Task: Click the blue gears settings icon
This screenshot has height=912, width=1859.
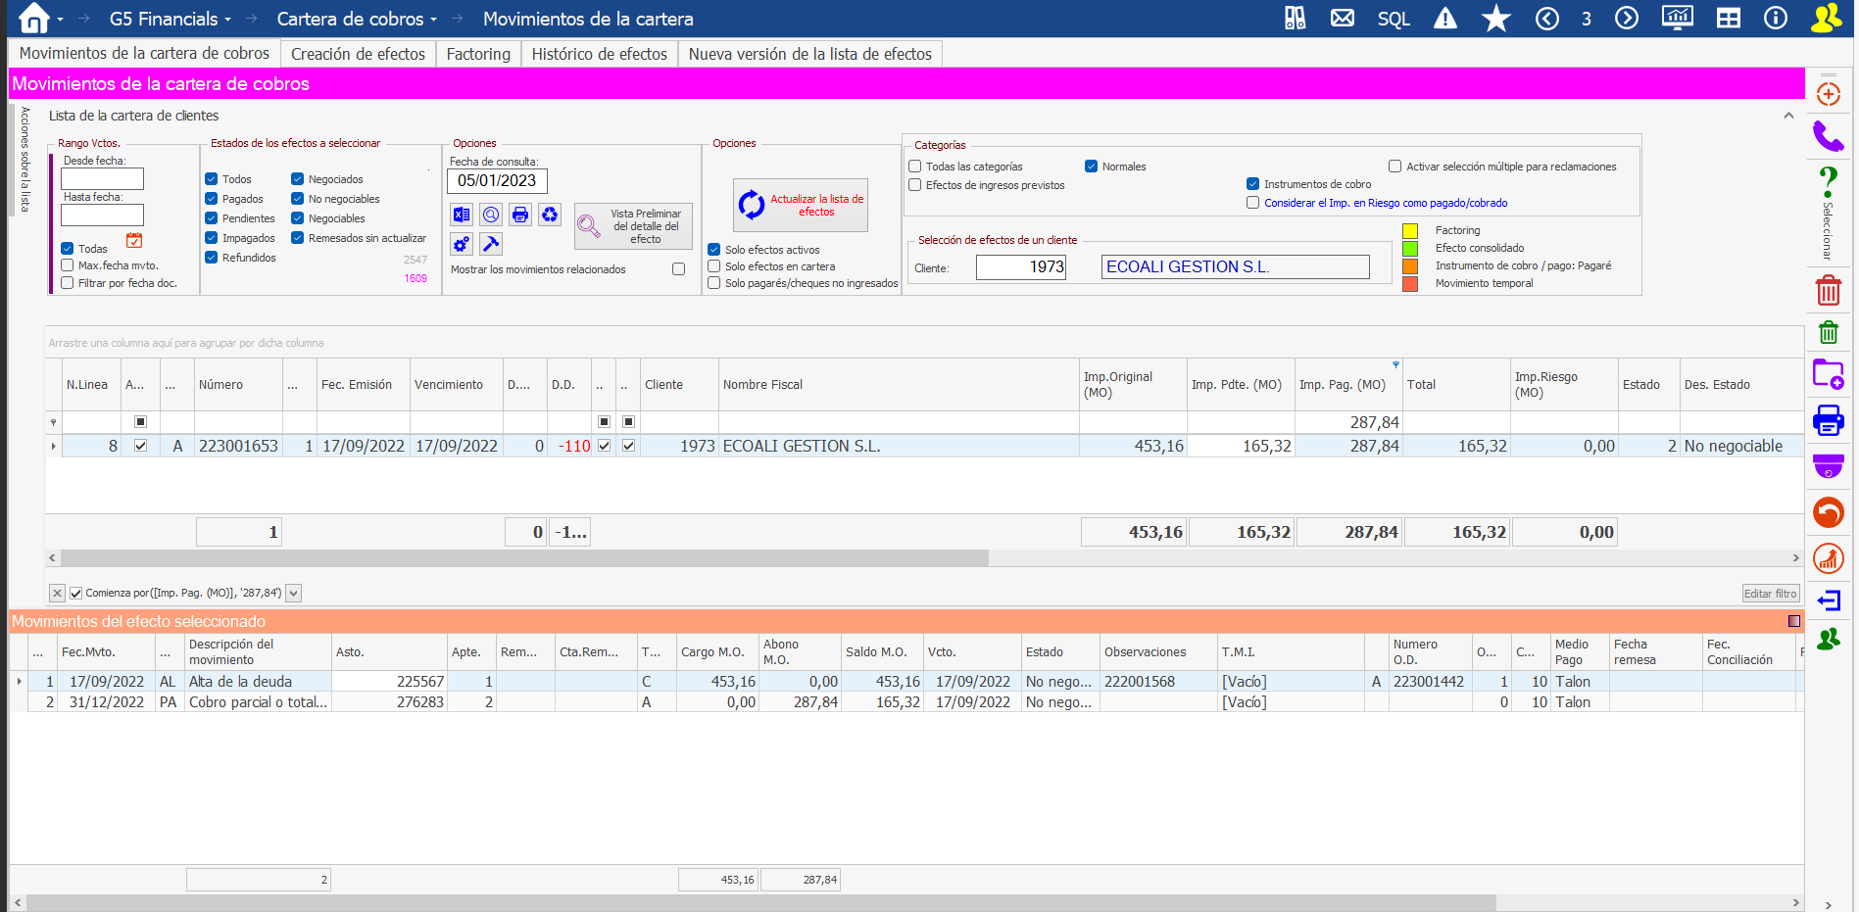Action: 462,244
